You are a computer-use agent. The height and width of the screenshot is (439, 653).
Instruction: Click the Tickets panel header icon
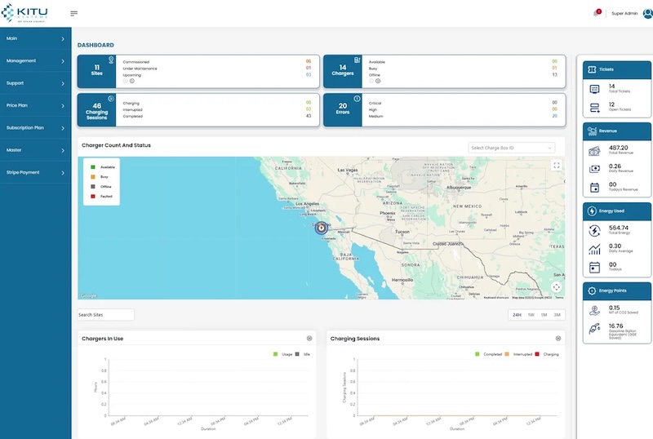[x=592, y=69]
